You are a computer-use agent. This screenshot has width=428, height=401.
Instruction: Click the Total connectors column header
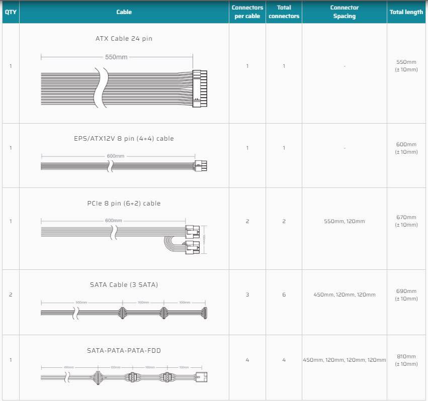(x=284, y=12)
